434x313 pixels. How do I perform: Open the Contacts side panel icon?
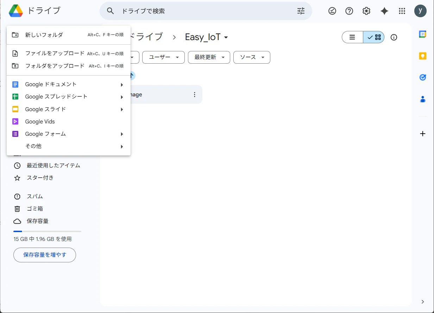pos(423,99)
